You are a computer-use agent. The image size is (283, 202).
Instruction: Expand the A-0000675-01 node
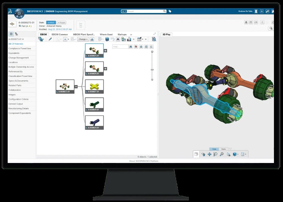105,51
